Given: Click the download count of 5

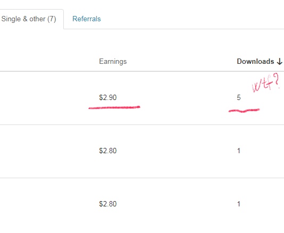Looking at the screenshot, I should click(x=239, y=97).
